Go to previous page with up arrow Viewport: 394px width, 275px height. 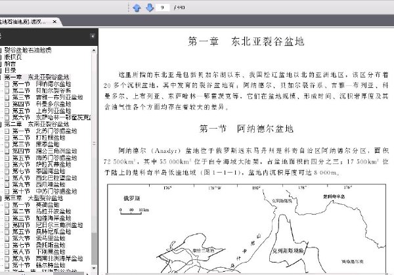click(137, 7)
